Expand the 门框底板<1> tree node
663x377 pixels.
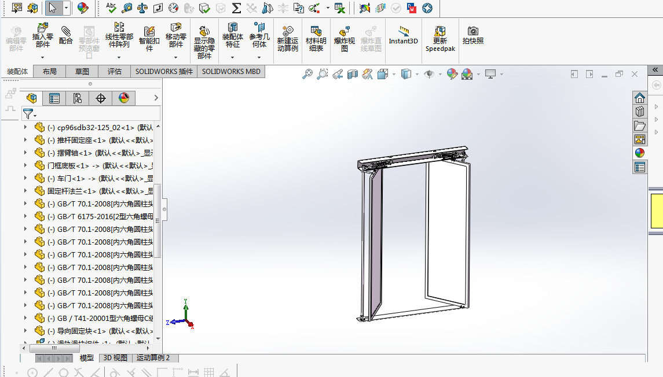(x=25, y=165)
